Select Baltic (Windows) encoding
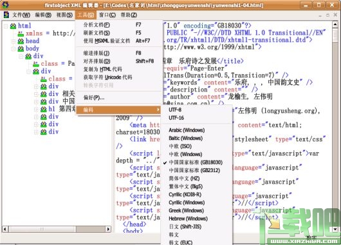The width and height of the screenshot is (341, 245). 197,139
